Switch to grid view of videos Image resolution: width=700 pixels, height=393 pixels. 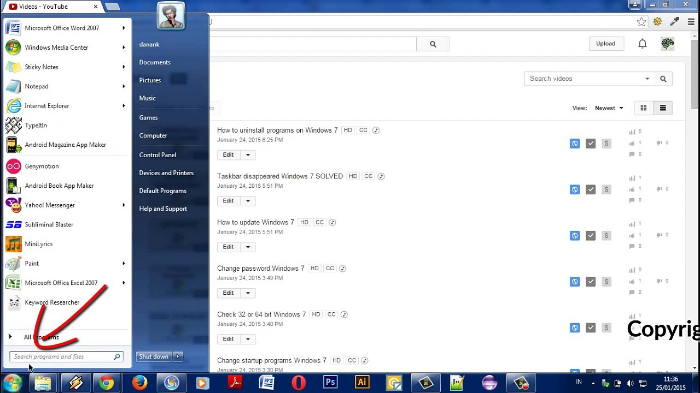pyautogui.click(x=644, y=108)
